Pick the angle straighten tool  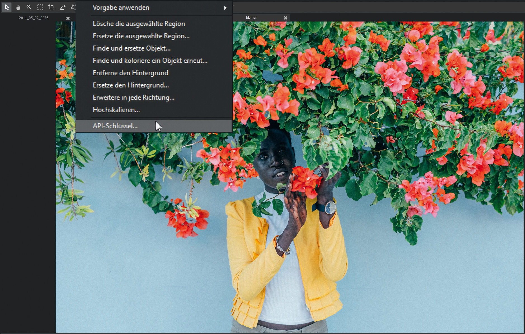(63, 7)
